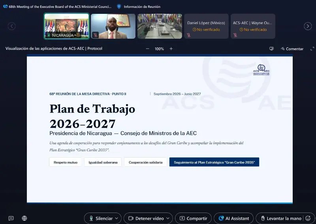Viewport: 316px width, 224px height.
Task: Click the Webex logo beside the meeting title
Action: [x=6, y=6]
